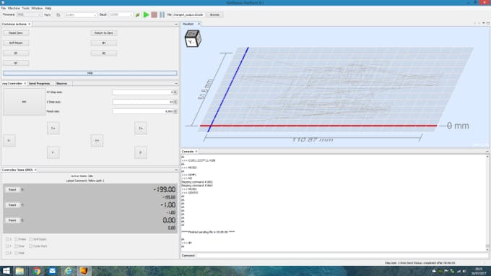Click the Y- view cube in Visualizer
491x276 pixels.
coord(193,38)
